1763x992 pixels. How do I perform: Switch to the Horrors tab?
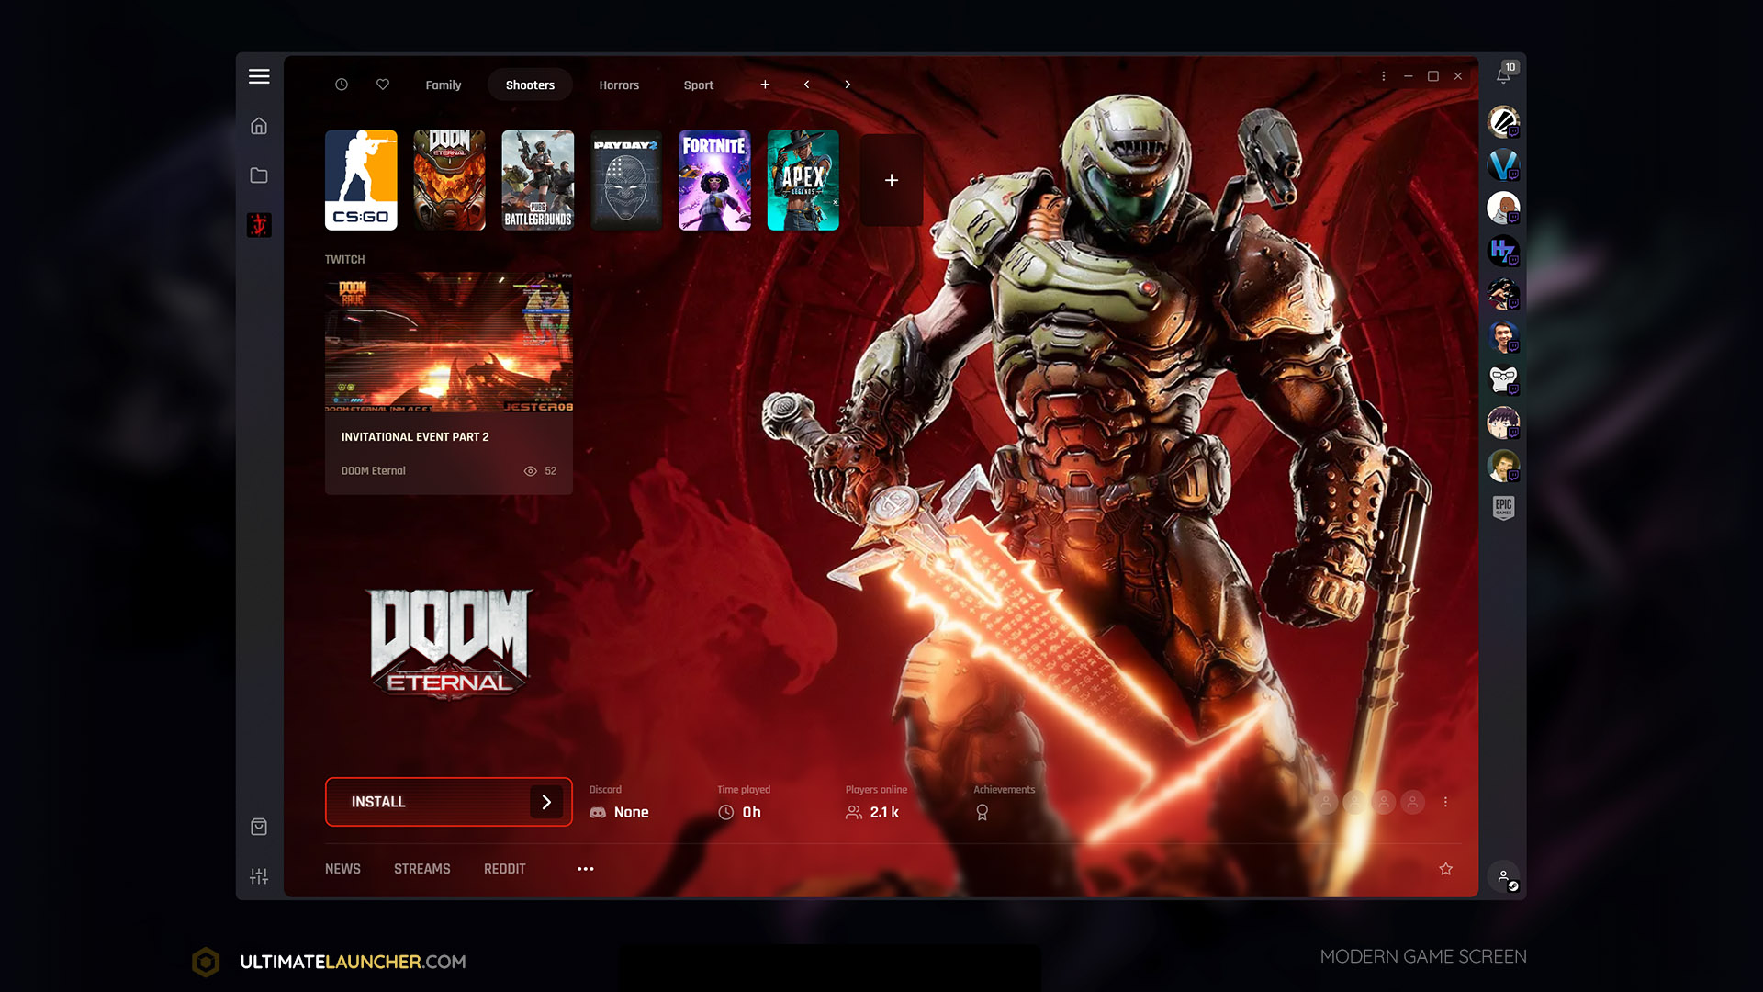(x=619, y=85)
